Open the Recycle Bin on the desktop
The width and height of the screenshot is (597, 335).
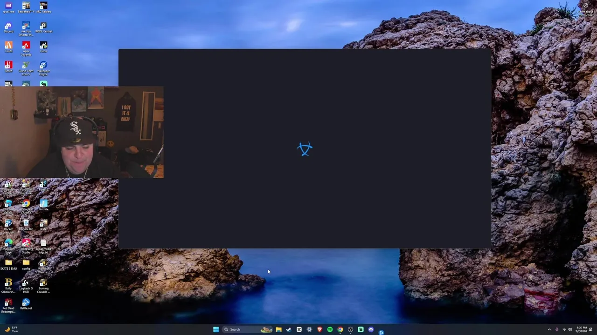[26, 225]
